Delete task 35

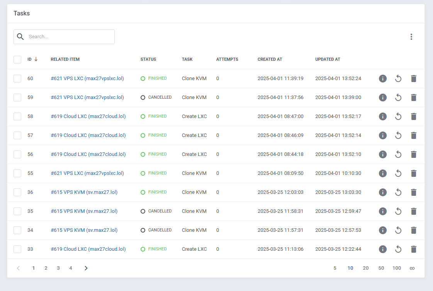413,211
